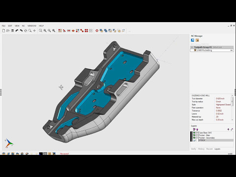Click the blue dotted corners toolbar icon
Screen dimensions: 236x177
[123, 30]
